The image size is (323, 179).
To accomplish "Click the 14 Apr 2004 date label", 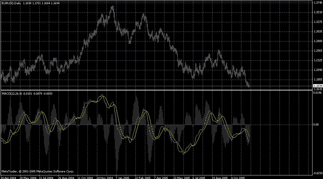I will tap(9, 177).
